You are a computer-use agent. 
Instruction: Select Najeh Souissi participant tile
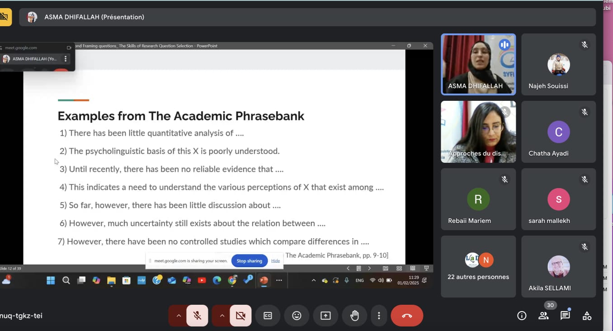(x=558, y=64)
